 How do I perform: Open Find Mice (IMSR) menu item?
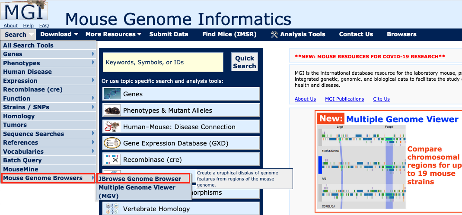[x=229, y=35]
